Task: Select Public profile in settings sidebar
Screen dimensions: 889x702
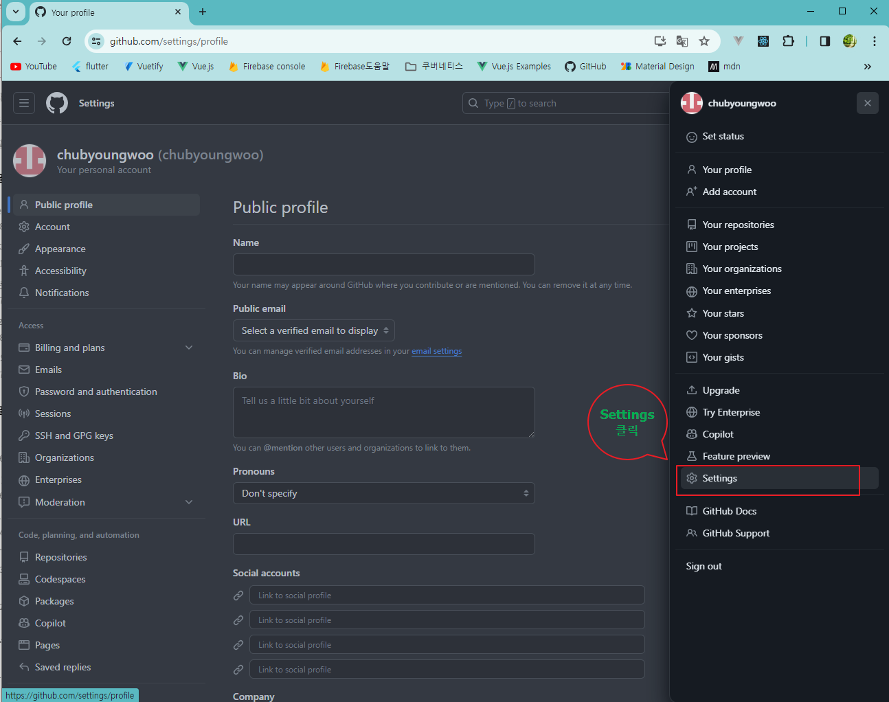Action: [x=106, y=205]
